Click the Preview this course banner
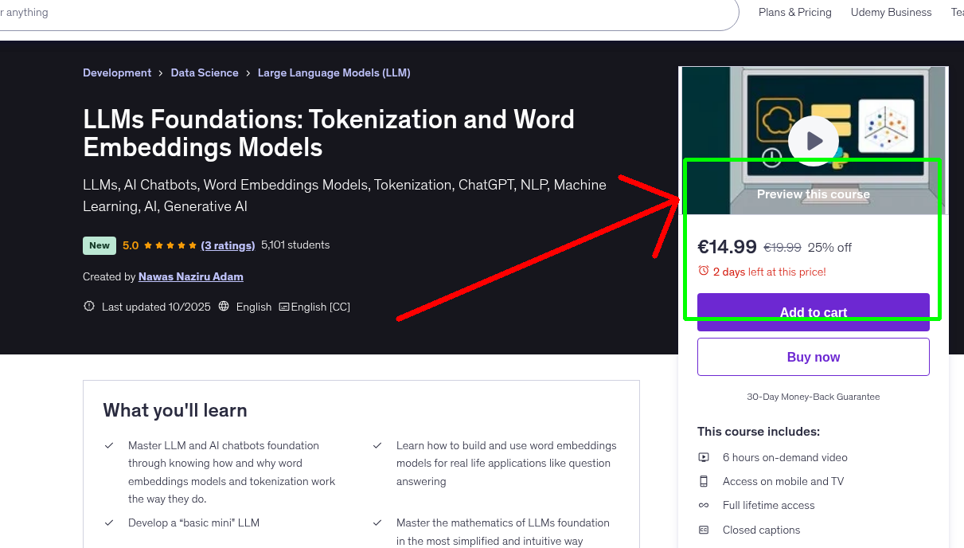The image size is (964, 548). [x=813, y=194]
